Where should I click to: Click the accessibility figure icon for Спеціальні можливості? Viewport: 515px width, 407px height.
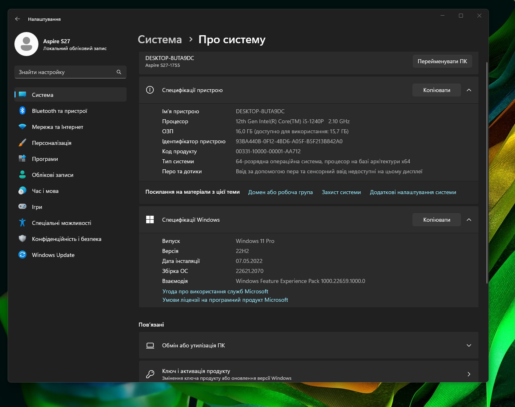tap(22, 223)
